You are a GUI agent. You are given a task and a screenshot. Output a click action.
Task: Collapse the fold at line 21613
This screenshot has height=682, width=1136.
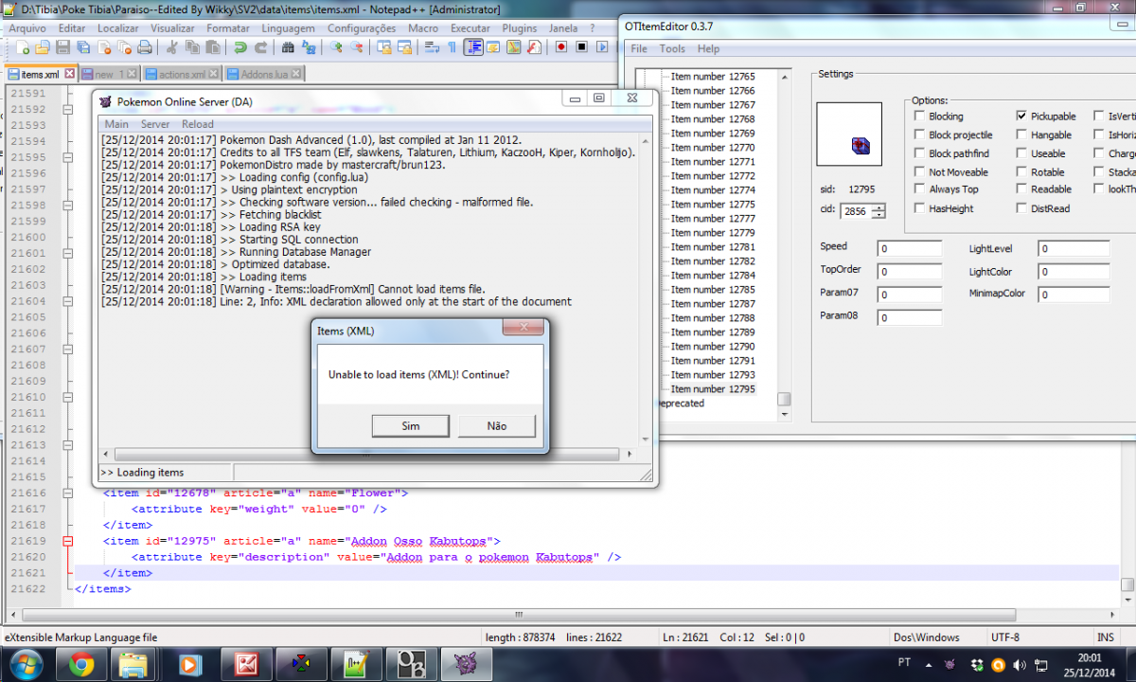[67, 444]
